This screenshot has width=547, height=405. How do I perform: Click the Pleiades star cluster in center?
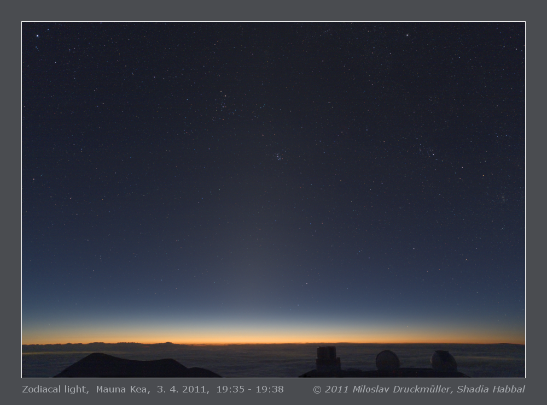coord(278,157)
